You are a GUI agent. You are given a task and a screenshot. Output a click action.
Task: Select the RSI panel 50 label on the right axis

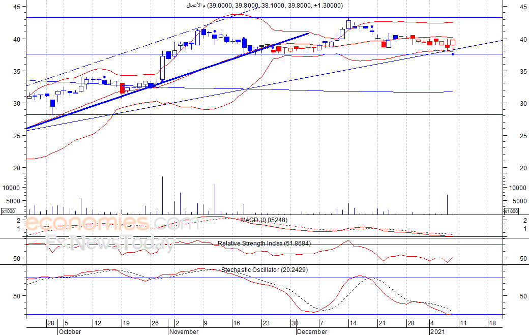click(523, 259)
